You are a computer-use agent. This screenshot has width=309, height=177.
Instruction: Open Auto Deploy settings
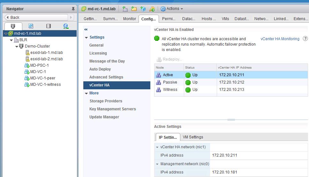(100, 69)
